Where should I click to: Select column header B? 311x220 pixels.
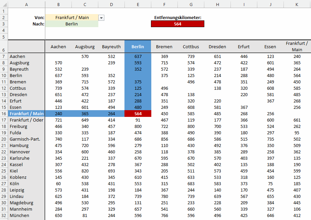point(58,5)
